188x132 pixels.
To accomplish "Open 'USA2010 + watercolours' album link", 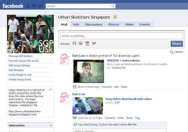I will coord(123,60).
